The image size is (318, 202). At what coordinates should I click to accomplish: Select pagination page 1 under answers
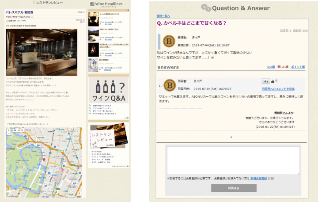click(x=231, y=137)
